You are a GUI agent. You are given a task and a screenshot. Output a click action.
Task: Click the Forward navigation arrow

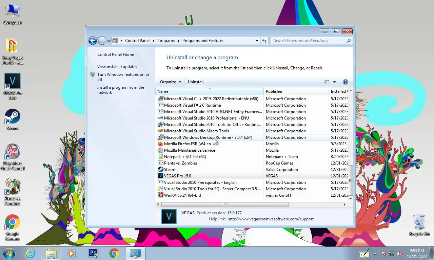coord(102,41)
